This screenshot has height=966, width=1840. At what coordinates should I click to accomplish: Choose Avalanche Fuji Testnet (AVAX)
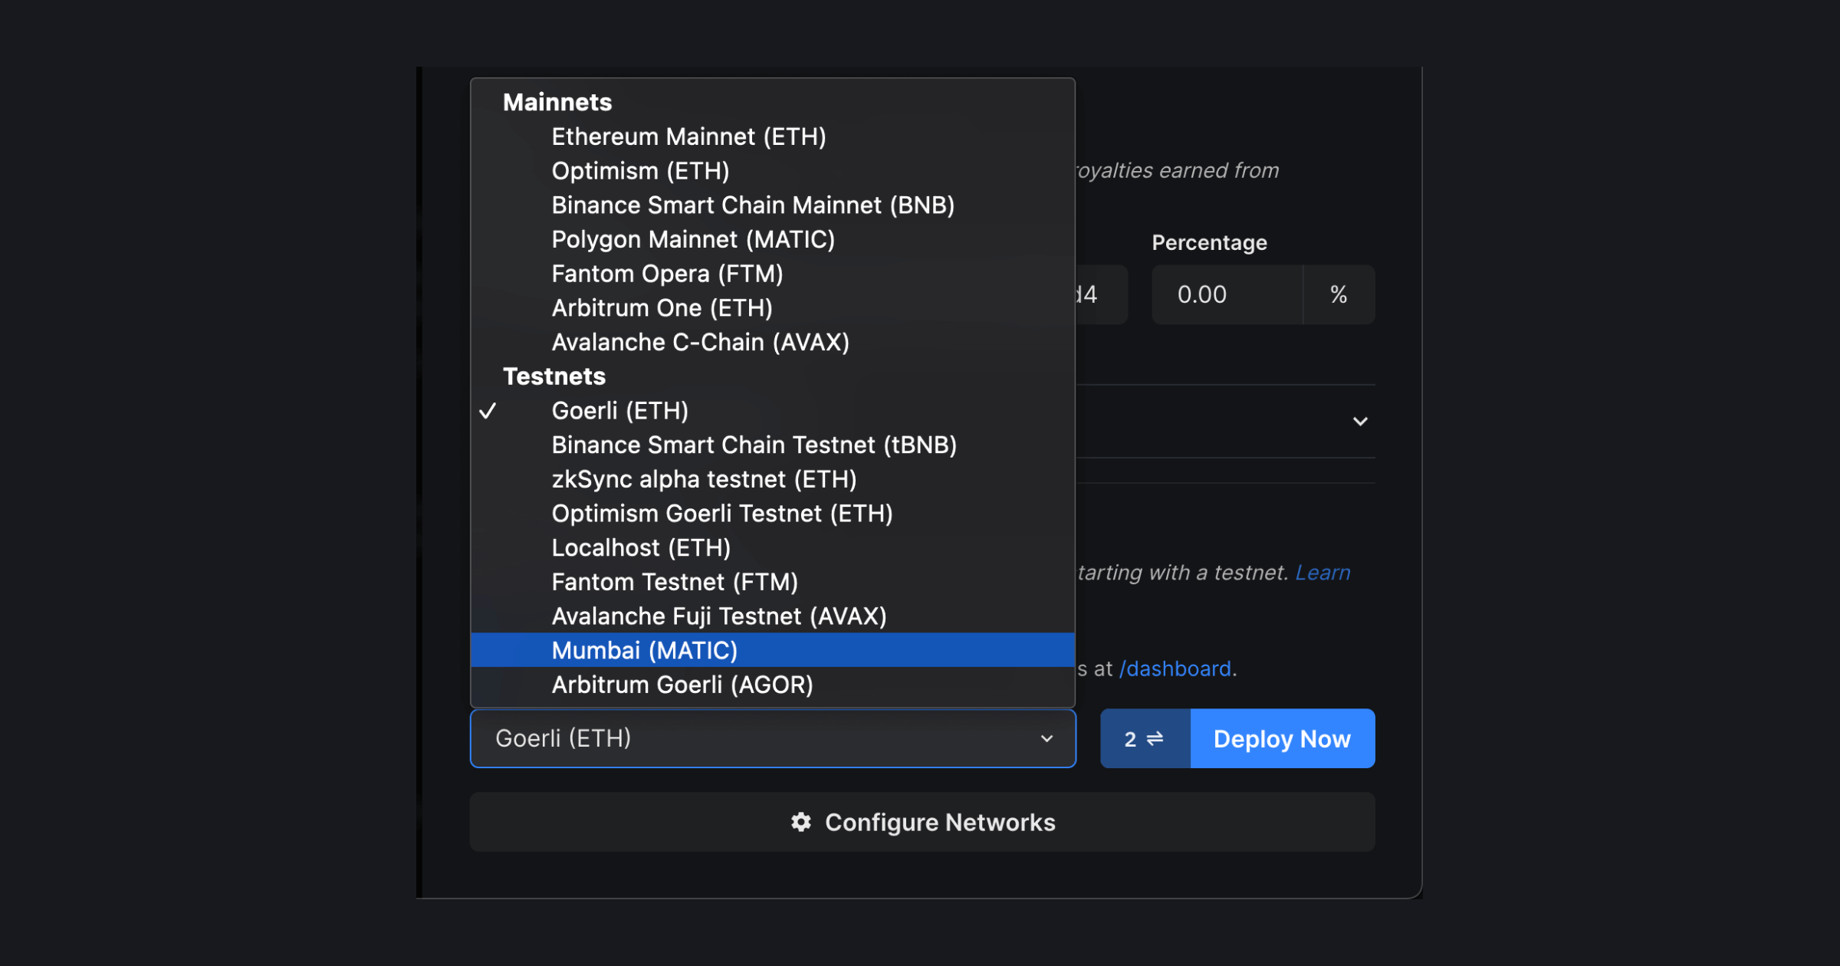[719, 616]
